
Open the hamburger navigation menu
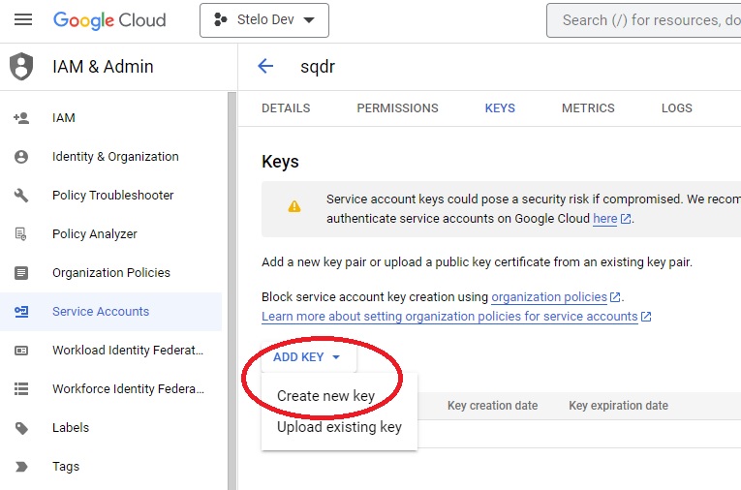click(23, 20)
